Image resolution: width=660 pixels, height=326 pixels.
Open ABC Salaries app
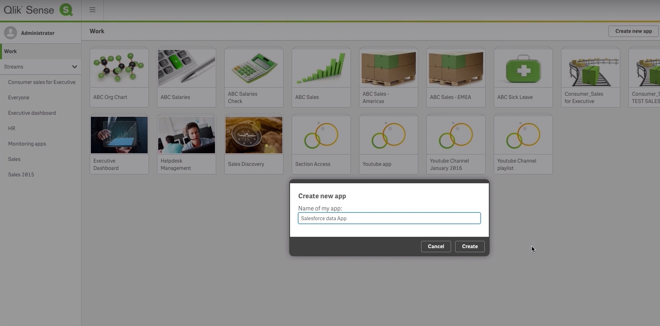(x=187, y=77)
